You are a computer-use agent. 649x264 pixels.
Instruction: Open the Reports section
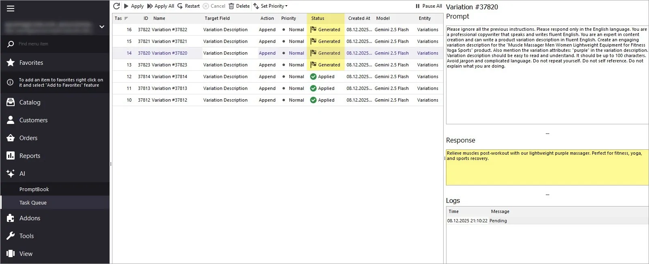[x=30, y=156]
